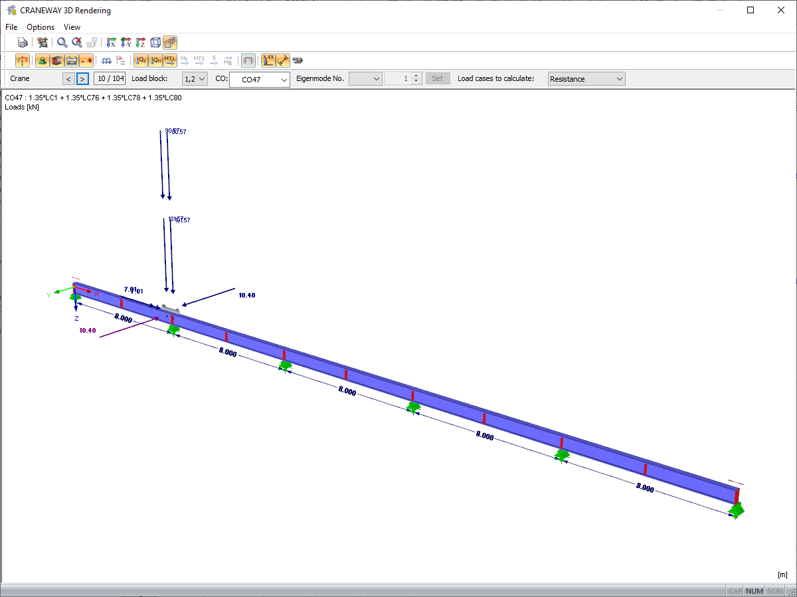Viewport: 797px width, 597px height.
Task: Click the 7.01 load value label
Action: tap(133, 290)
